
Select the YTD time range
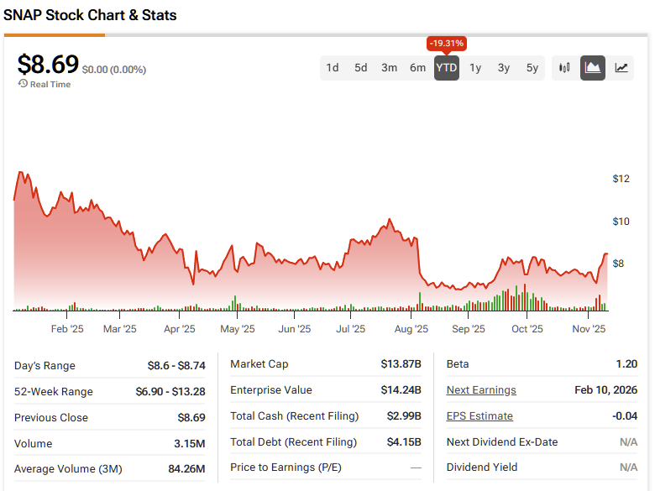point(447,68)
